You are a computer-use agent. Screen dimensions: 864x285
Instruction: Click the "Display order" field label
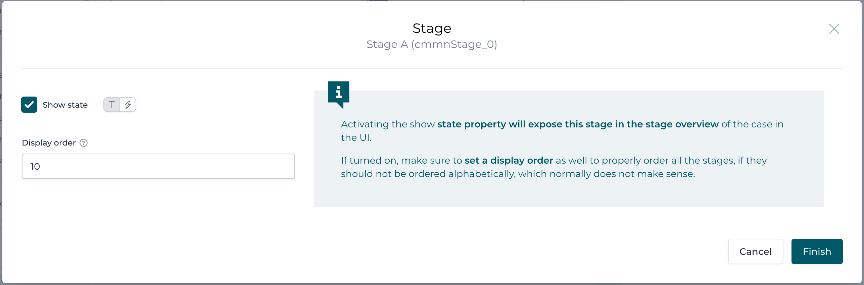coord(49,143)
